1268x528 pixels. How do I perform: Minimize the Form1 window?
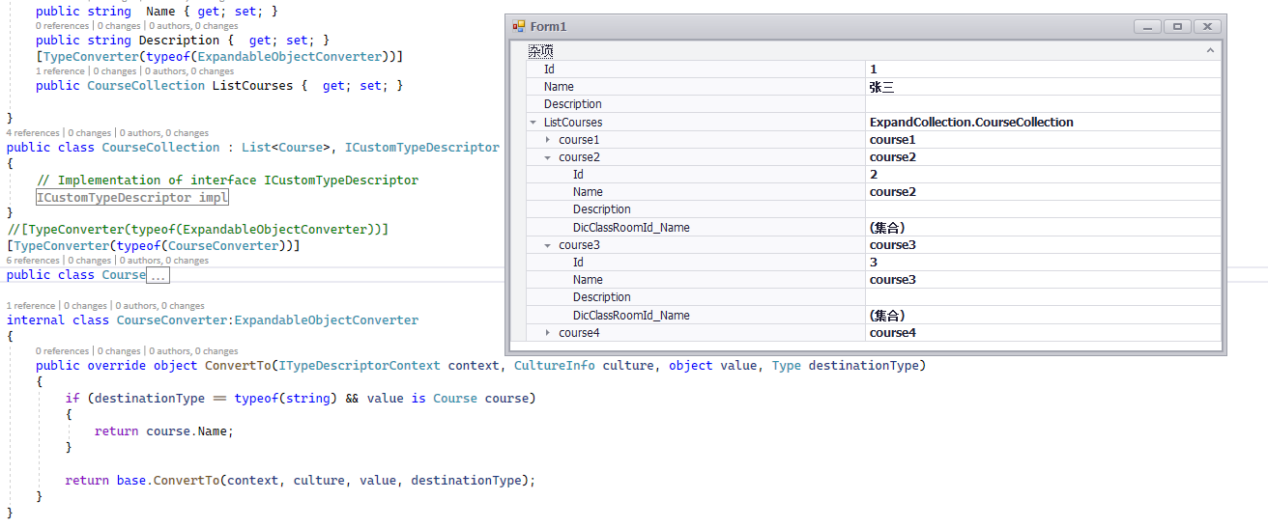(x=1147, y=27)
